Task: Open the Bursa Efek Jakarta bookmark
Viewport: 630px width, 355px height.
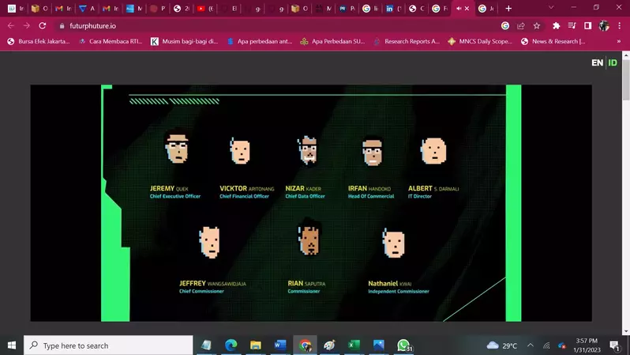Action: (x=39, y=41)
